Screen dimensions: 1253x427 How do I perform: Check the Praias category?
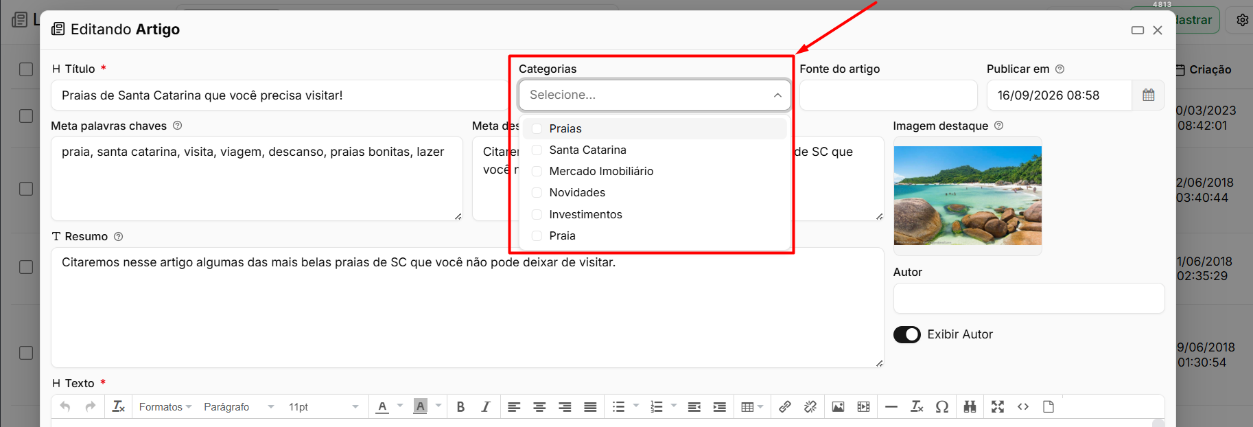pos(537,128)
